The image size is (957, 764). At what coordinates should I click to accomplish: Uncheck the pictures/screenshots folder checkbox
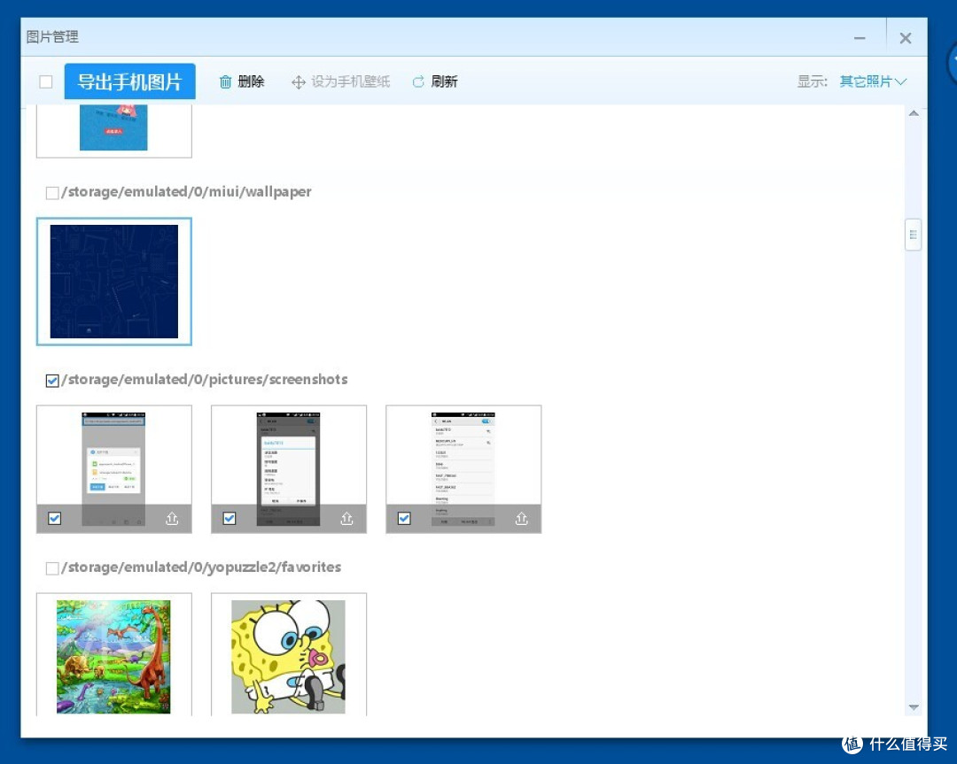[x=52, y=381]
